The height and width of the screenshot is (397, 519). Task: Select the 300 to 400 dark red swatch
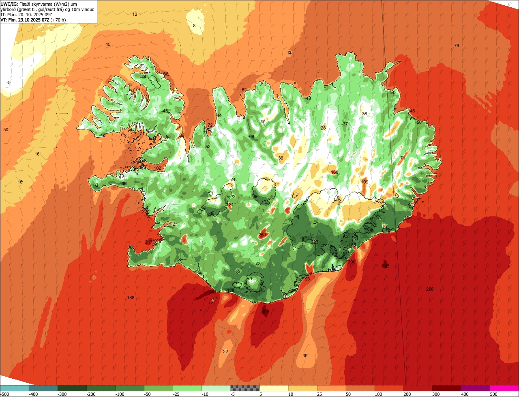tap(446, 388)
